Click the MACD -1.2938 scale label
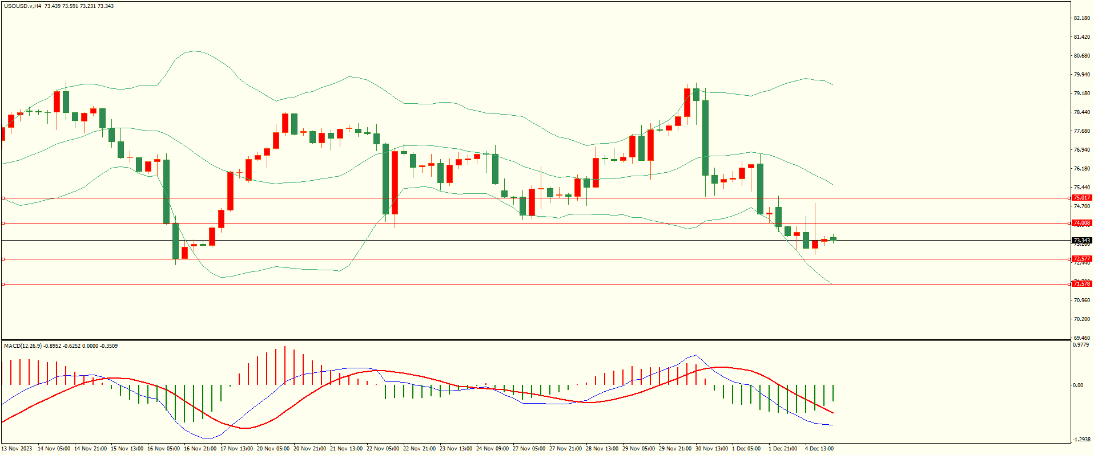This screenshot has width=1094, height=455. (x=1081, y=440)
